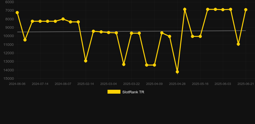
Task: Click the 2025-05-16 x-axis label
Action: [200, 84]
